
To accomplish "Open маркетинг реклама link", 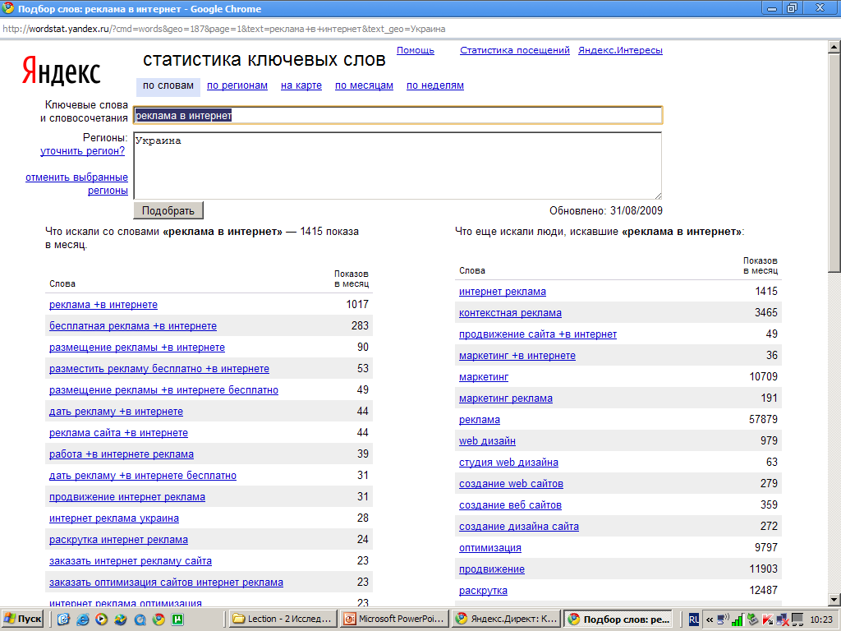I will point(506,398).
